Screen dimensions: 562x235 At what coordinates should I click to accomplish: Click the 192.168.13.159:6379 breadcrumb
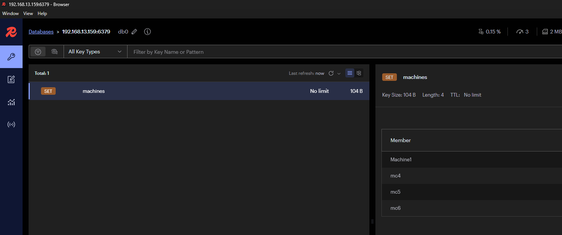[x=86, y=32]
